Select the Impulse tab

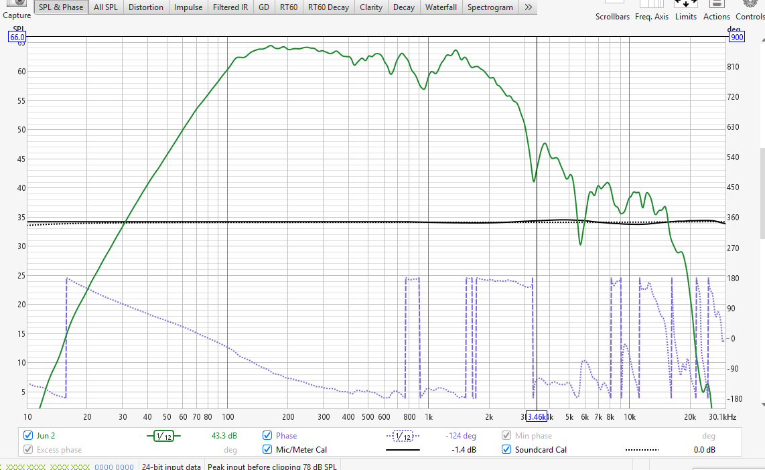click(188, 7)
